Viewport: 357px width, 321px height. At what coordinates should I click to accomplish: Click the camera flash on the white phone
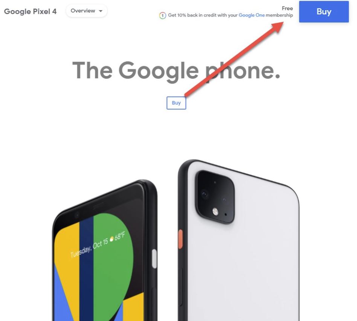pos(215,212)
